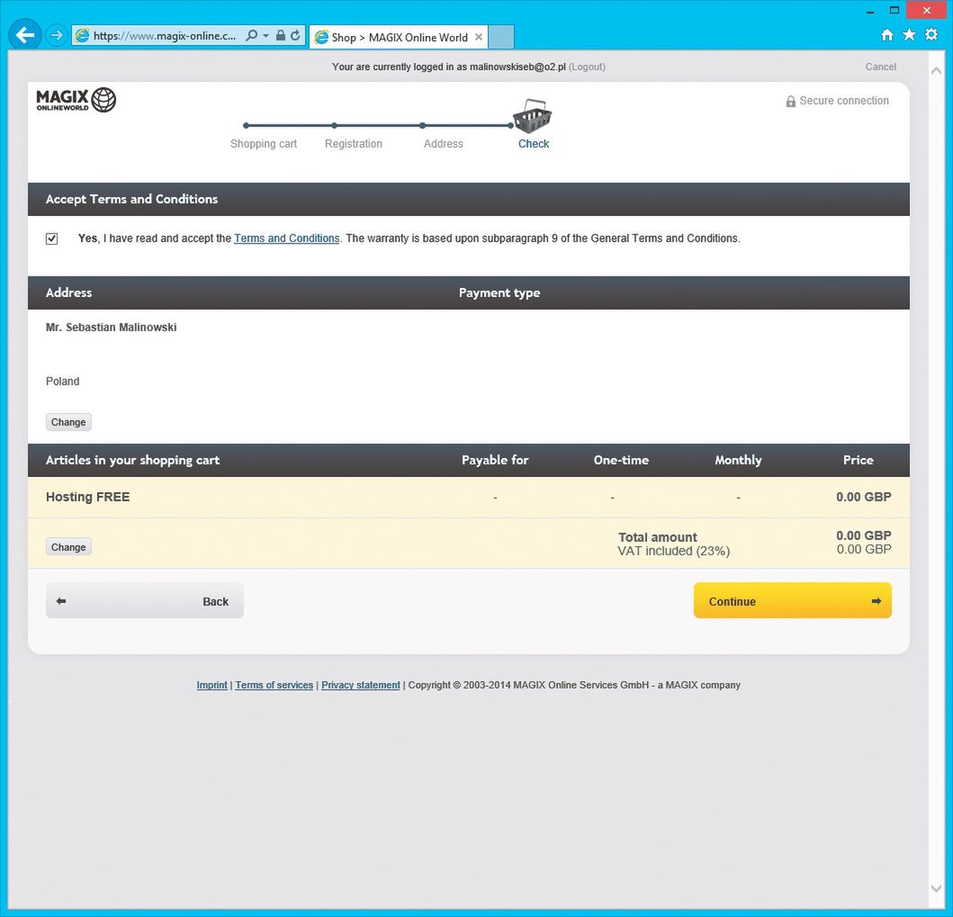Select the Shop > MAGIX Online World tab

pos(399,37)
